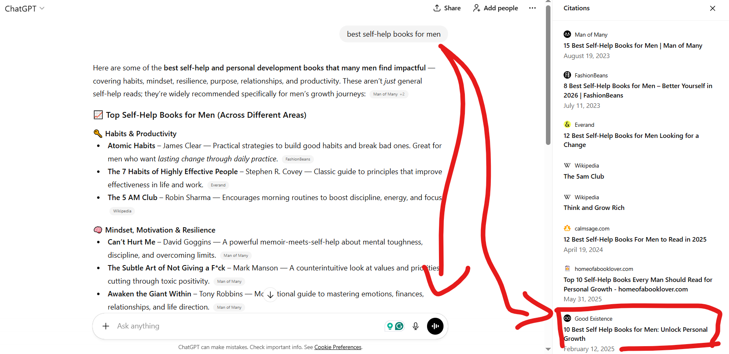The height and width of the screenshot is (354, 729).
Task: Click the calmsage.com site icon
Action: coord(567,228)
